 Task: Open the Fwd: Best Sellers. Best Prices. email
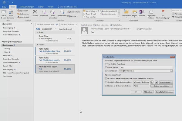(55, 51)
